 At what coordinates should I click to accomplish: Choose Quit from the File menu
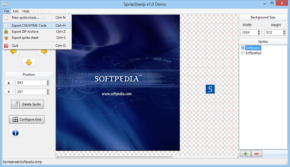(37, 46)
